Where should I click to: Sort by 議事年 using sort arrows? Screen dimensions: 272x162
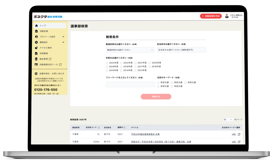pos(125,127)
